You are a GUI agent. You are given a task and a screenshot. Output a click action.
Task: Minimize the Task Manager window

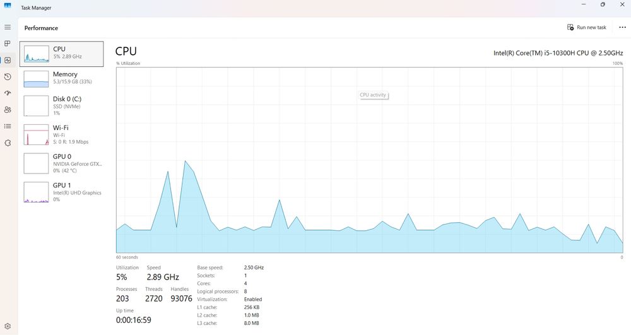click(584, 4)
